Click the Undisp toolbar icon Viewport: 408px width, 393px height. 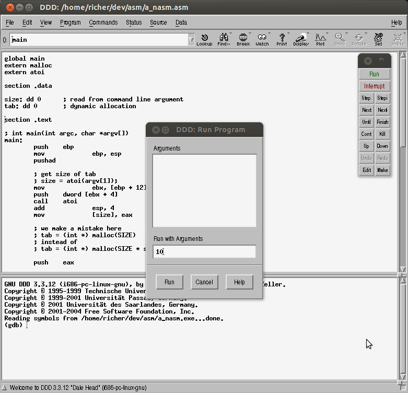tap(398, 40)
